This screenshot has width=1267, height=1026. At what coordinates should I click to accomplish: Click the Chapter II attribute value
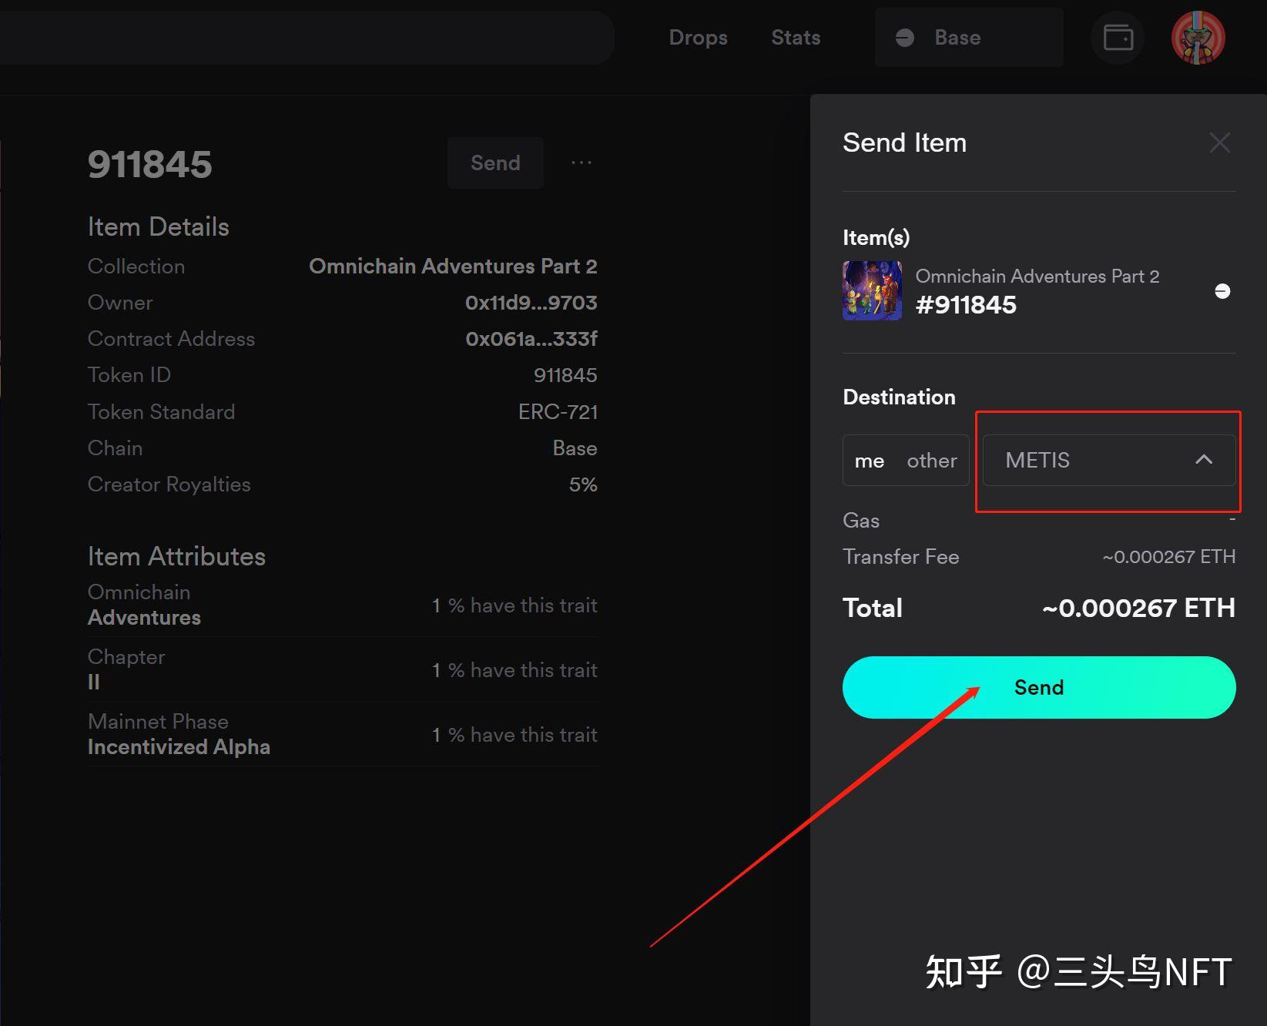click(x=94, y=682)
